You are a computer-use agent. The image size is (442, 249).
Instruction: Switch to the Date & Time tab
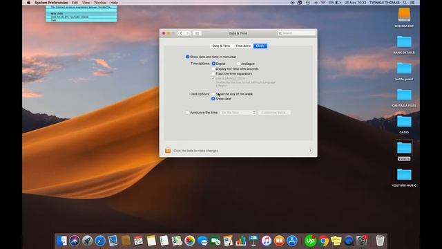point(221,46)
